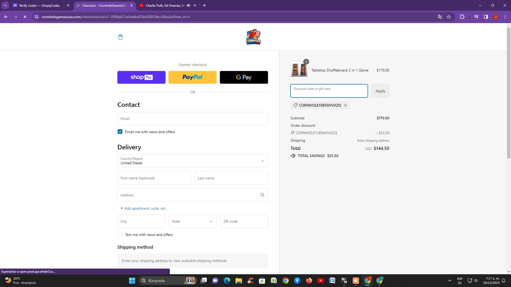This screenshot has width=511, height=287.
Task: Switch to Charlie Puth YouTube tab
Action: (x=165, y=5)
